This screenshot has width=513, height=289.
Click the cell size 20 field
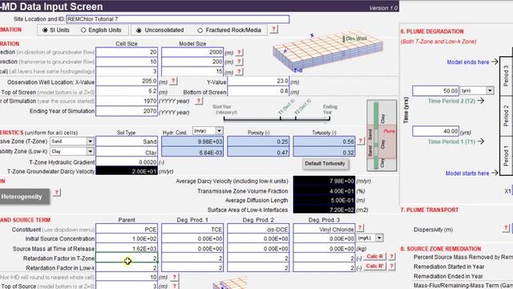tap(127, 52)
